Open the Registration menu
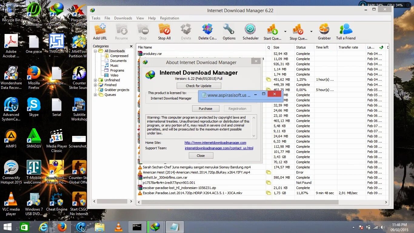414x233 pixels. (169, 18)
